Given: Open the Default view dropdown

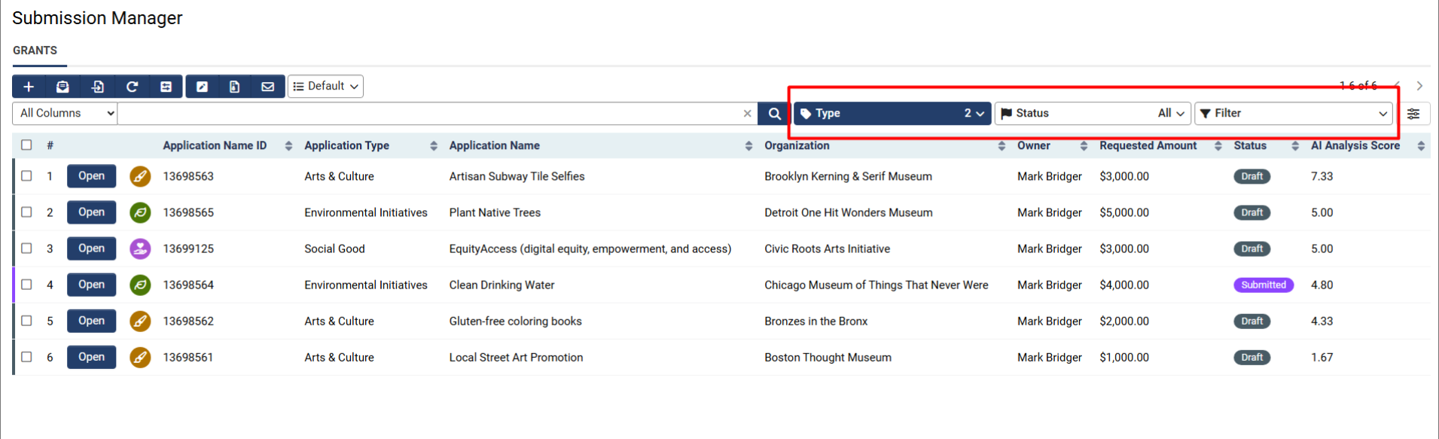Looking at the screenshot, I should 325,87.
